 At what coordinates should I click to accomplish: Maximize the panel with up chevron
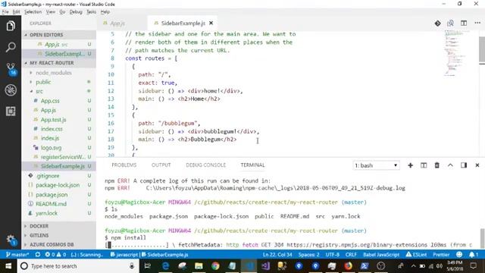coord(450,165)
